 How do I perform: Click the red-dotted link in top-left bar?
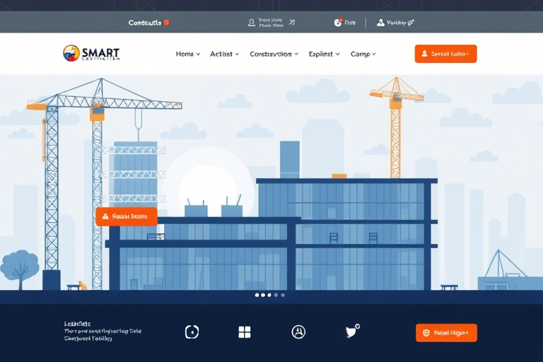(148, 23)
